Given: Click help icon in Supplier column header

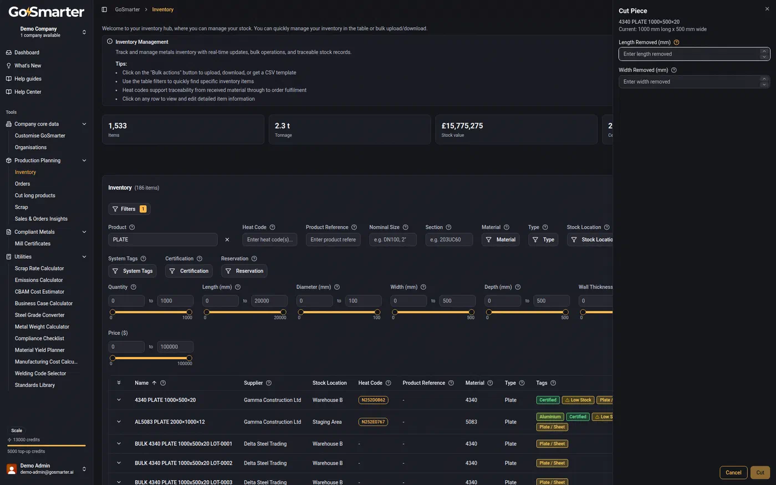Looking at the screenshot, I should click(269, 383).
